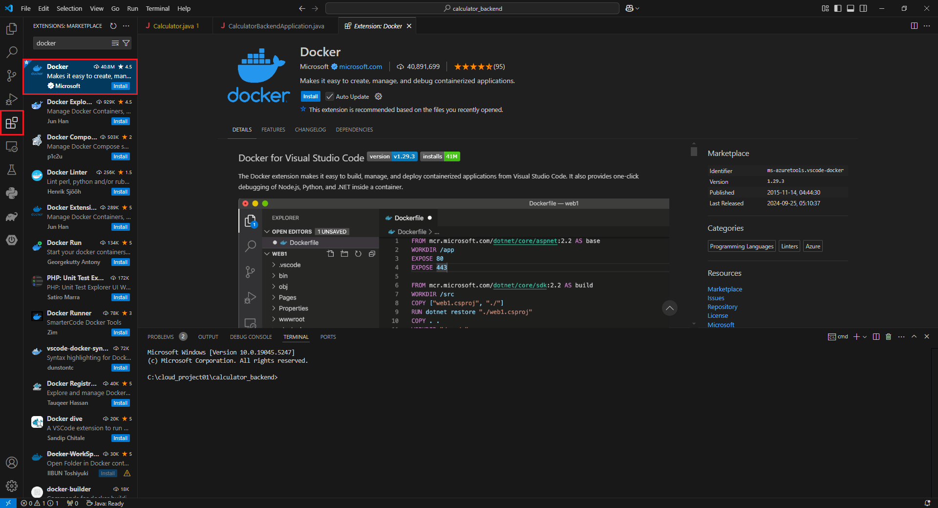Image resolution: width=938 pixels, height=508 pixels.
Task: Open remote window indicator in status bar
Action: [8, 503]
